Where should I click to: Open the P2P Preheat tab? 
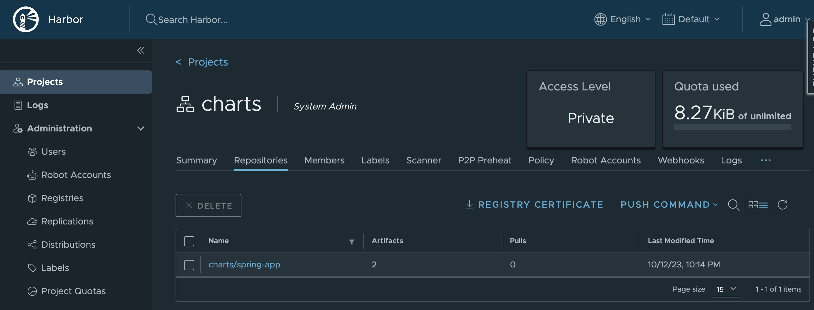pos(485,160)
